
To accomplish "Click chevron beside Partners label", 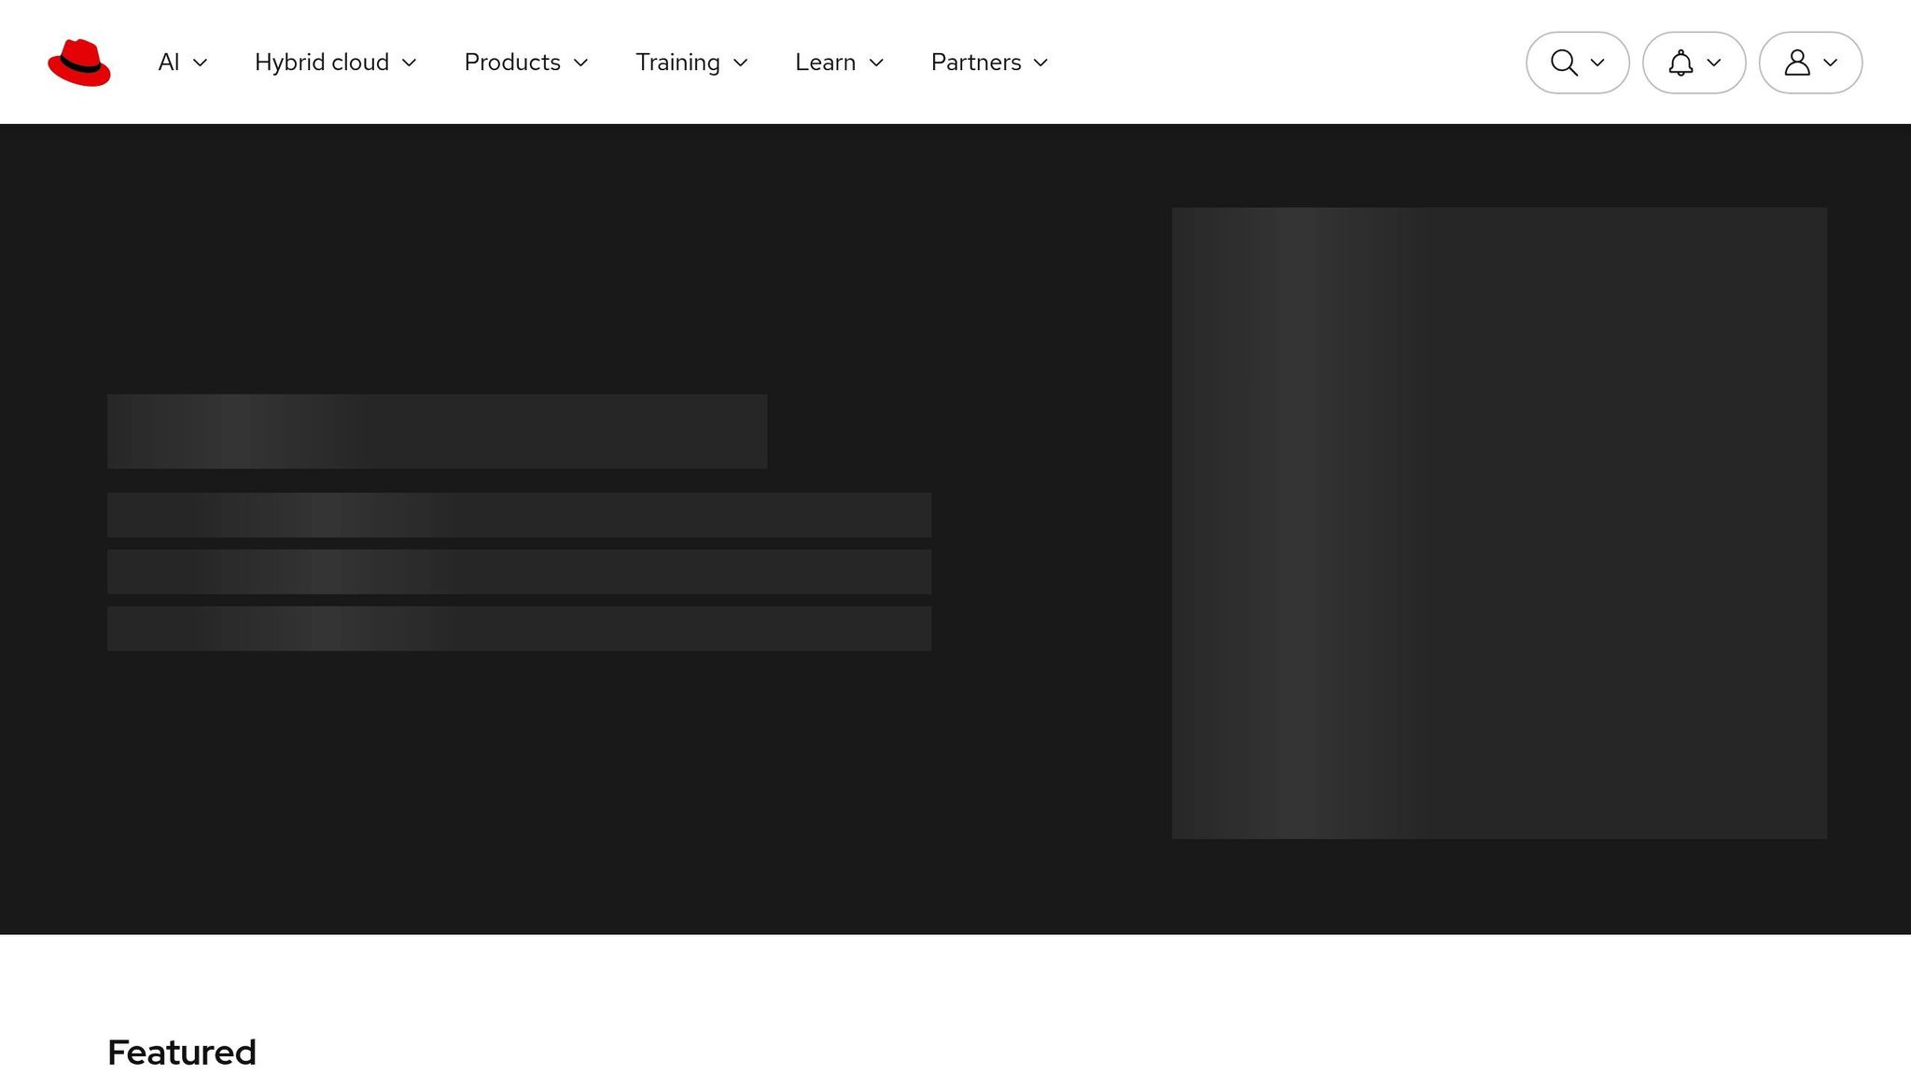I will click(x=1041, y=63).
